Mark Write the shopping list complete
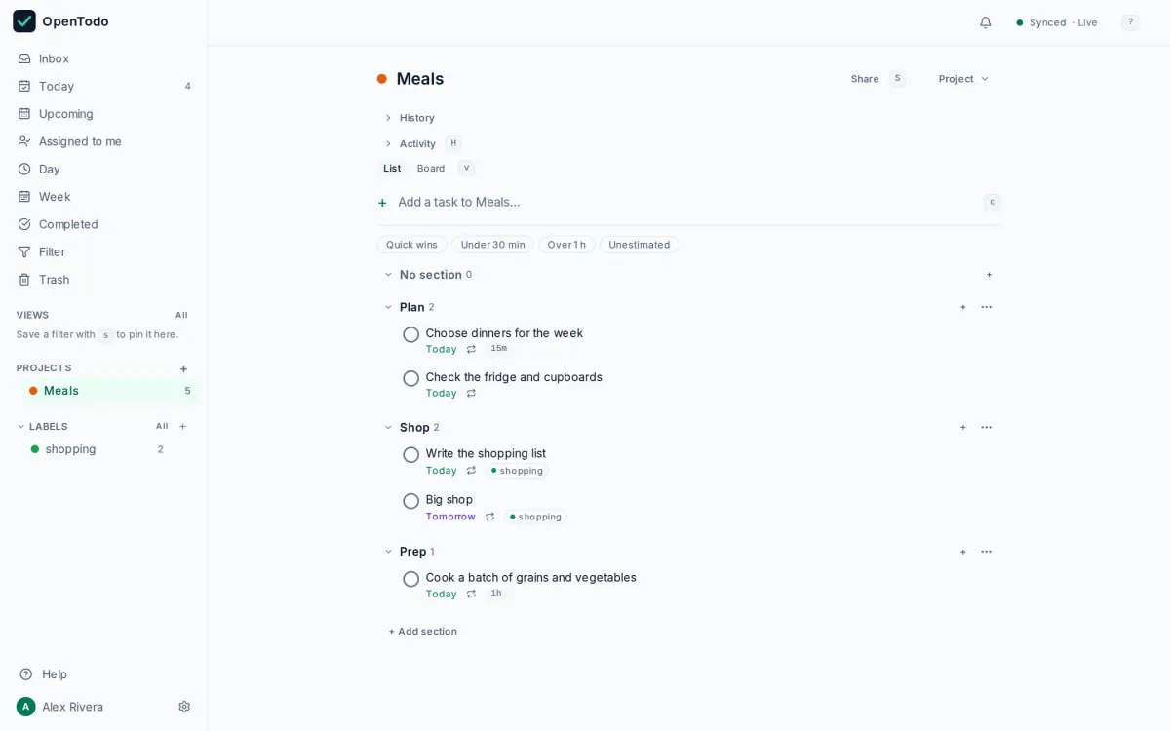Screen dimensions: 1170x731 pyautogui.click(x=411, y=455)
